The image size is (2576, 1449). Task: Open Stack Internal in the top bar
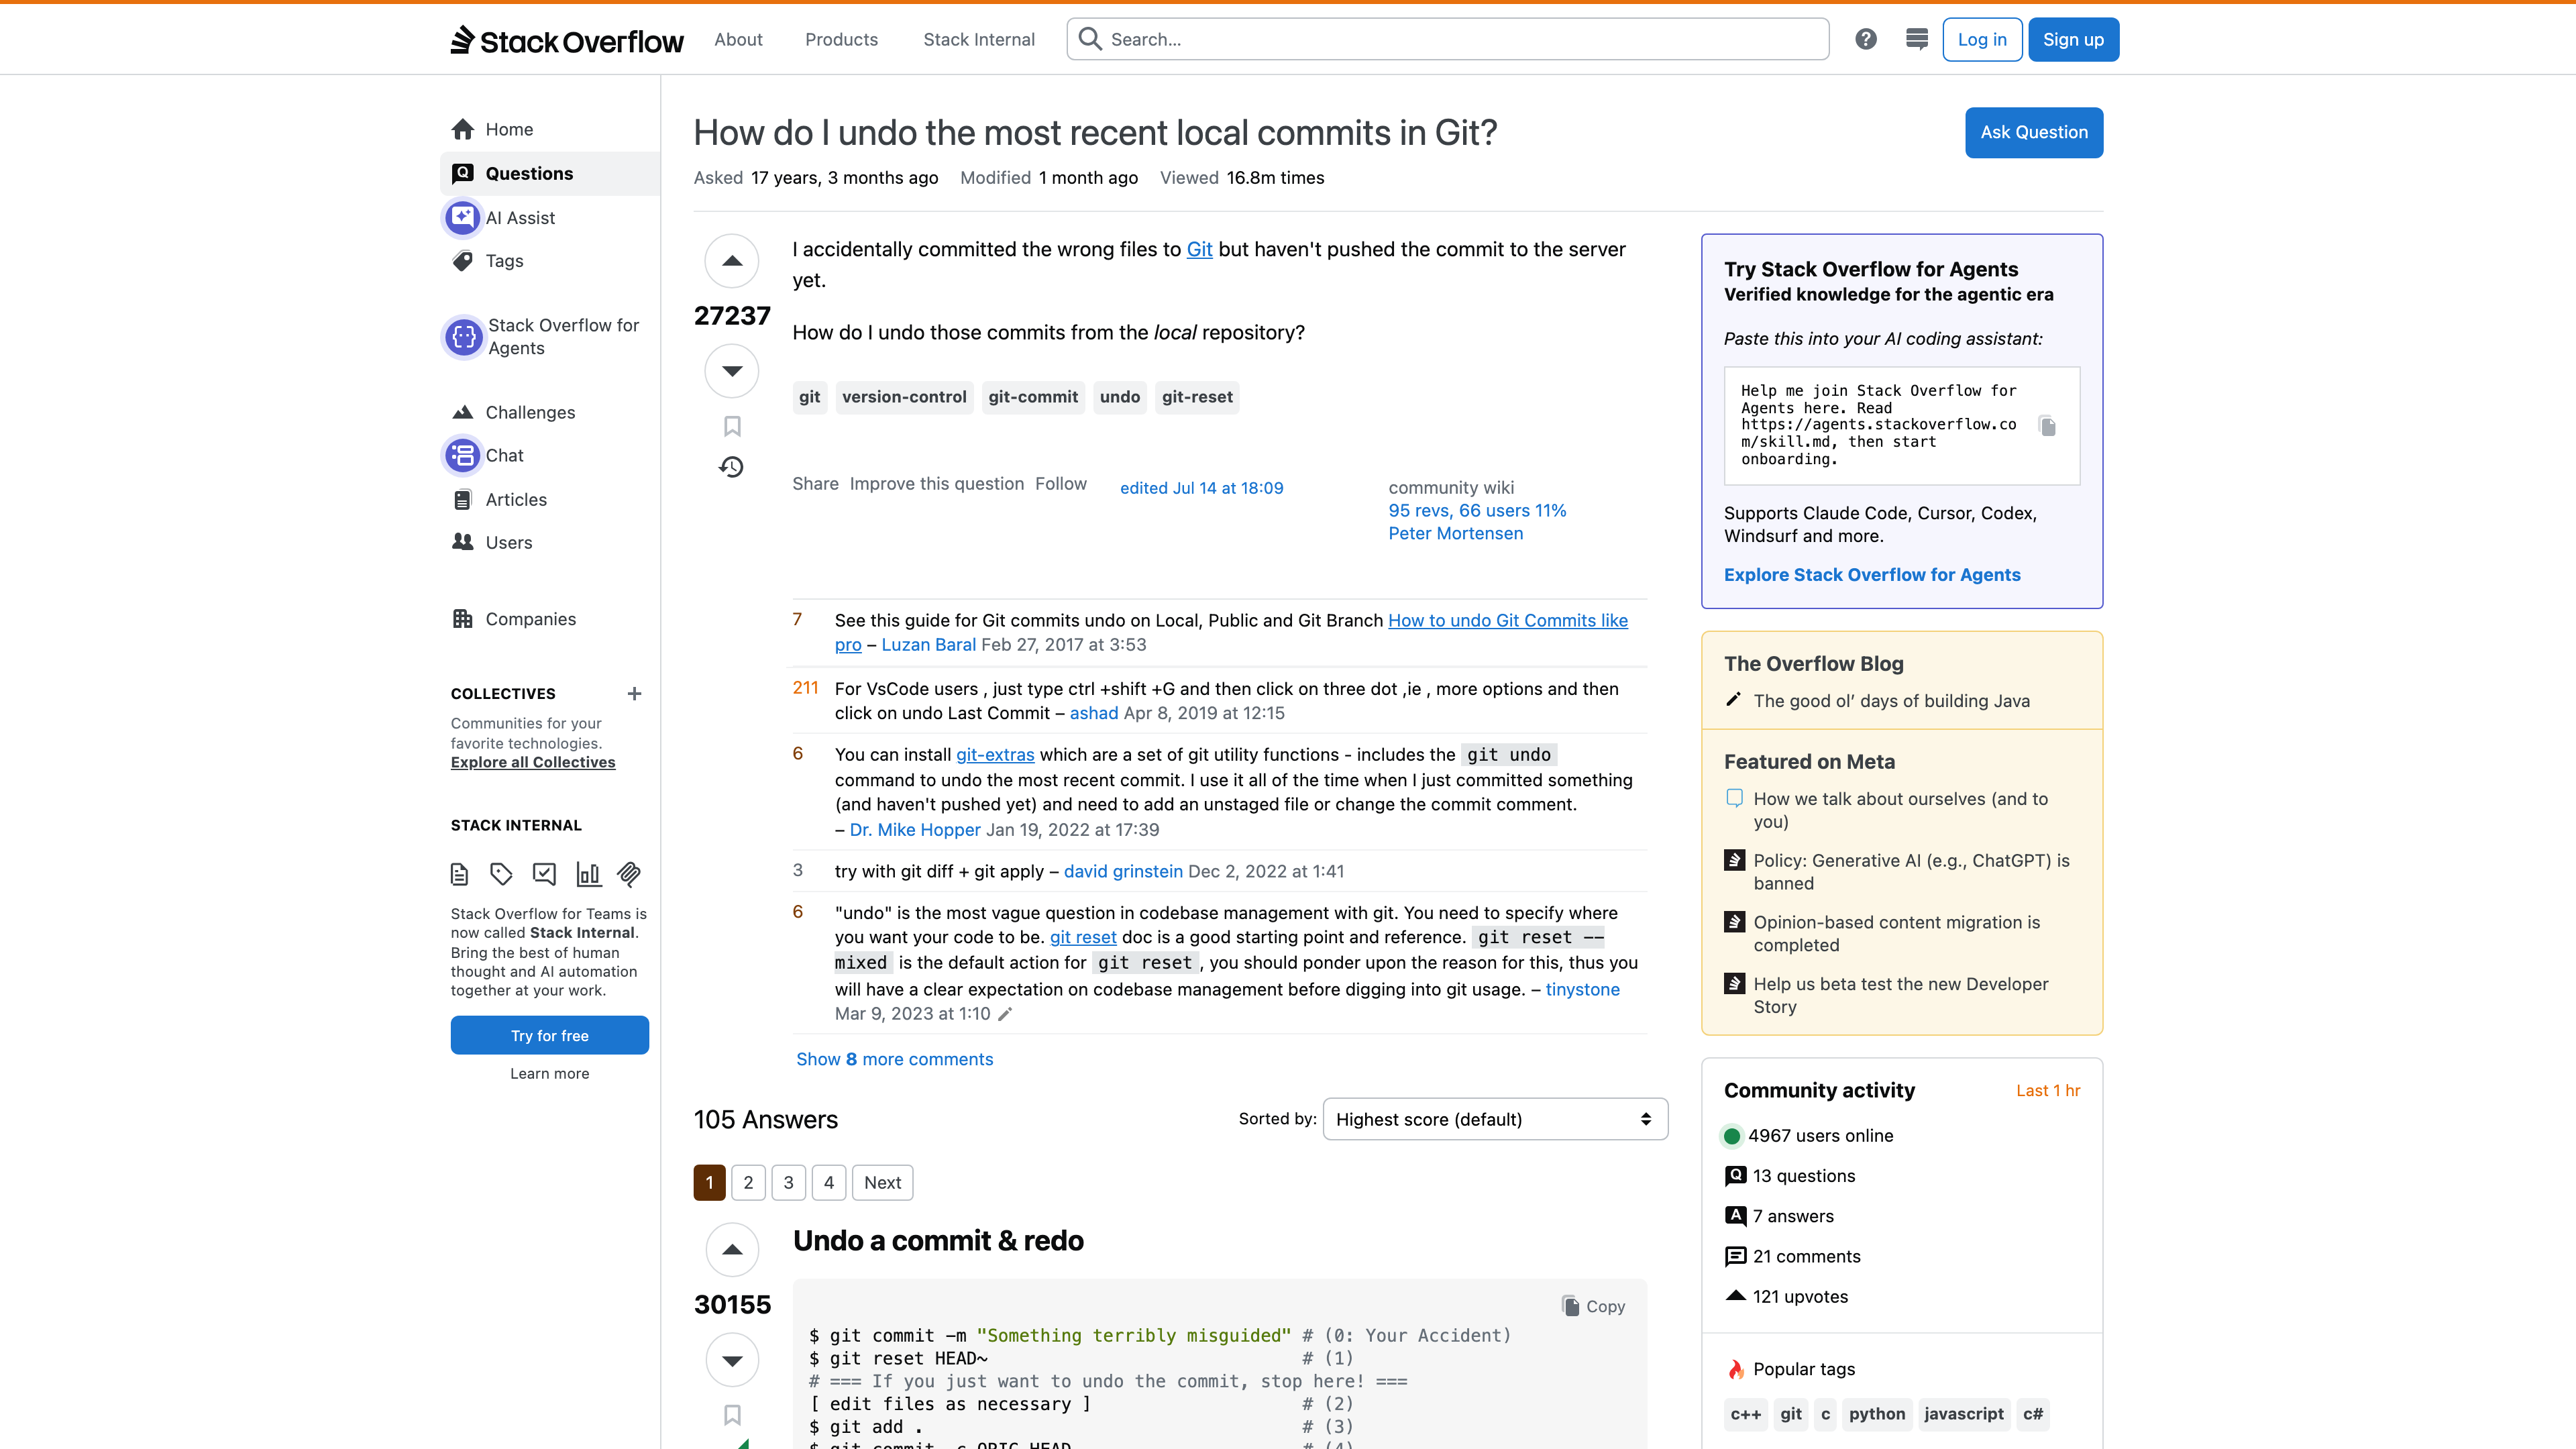point(979,39)
